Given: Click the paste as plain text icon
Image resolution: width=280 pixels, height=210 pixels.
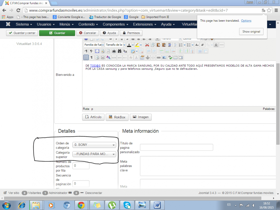Looking at the screenshot, I should pyautogui.click(x=164, y=45).
